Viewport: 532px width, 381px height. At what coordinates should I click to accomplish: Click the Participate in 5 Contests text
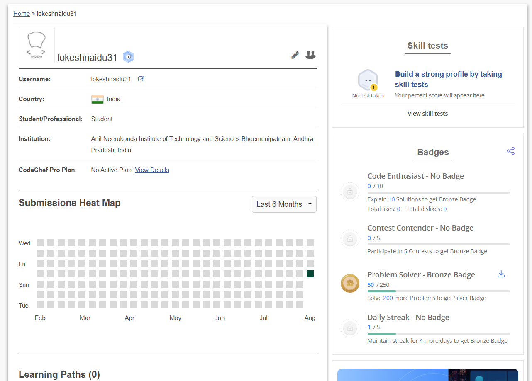(427, 251)
